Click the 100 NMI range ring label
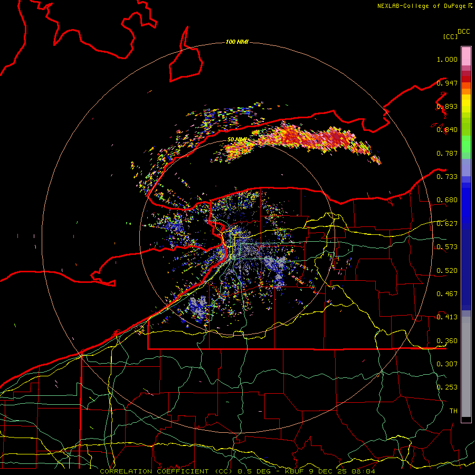This screenshot has height=475, width=475. click(237, 42)
